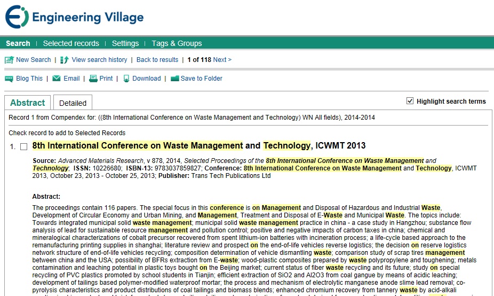Click the Email envelope icon
Viewport: 494px width, 296px height.
pyautogui.click(x=57, y=79)
